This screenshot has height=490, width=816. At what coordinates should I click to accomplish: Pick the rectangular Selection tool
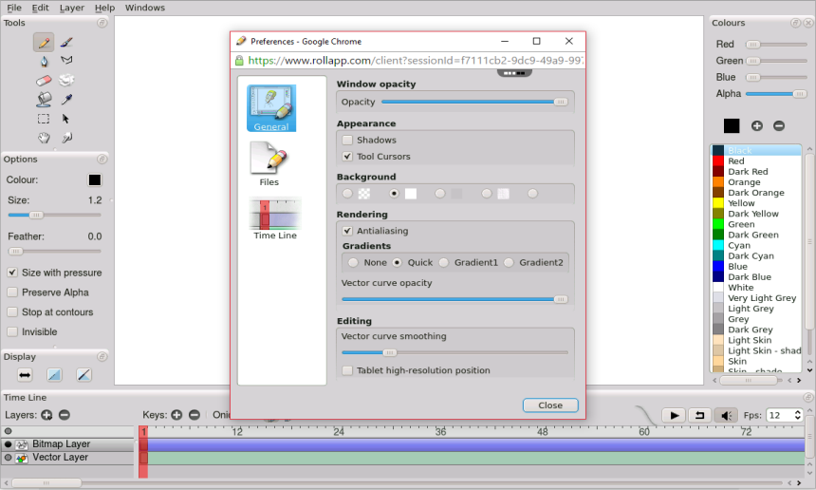pyautogui.click(x=44, y=119)
